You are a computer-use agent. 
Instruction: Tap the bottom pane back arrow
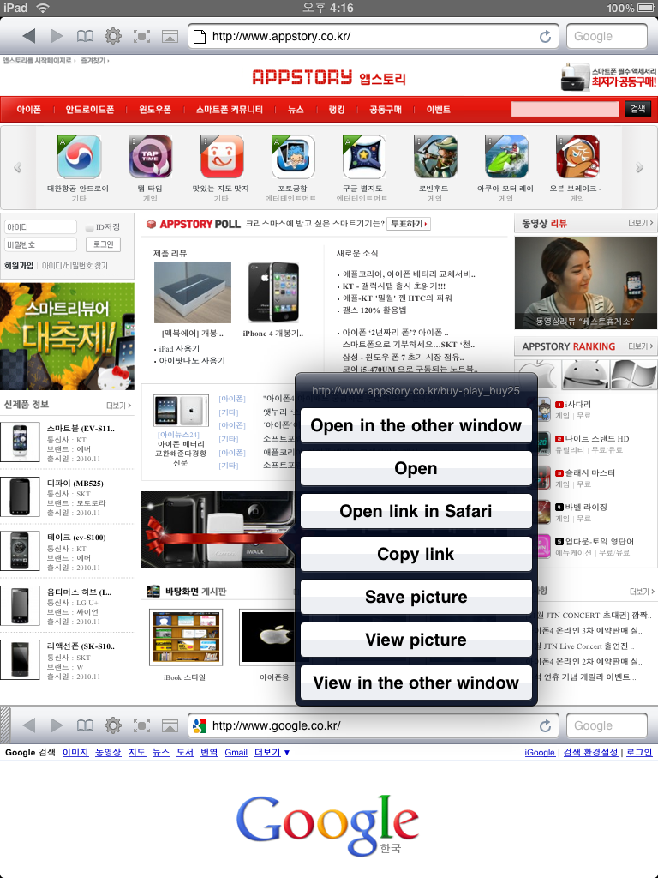coord(29,725)
